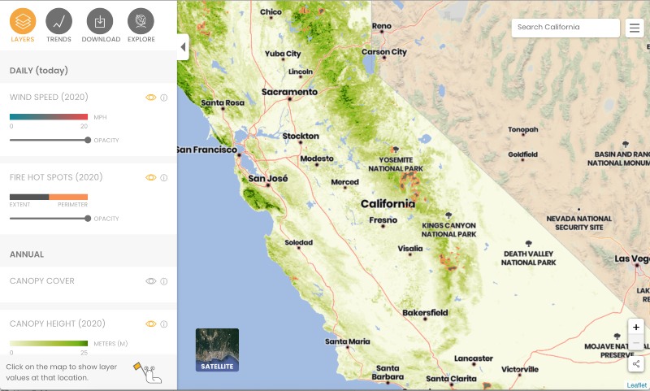Image resolution: width=650 pixels, height=391 pixels.
Task: Click the Wind Speed opacity slider handle
Action: [x=88, y=140]
